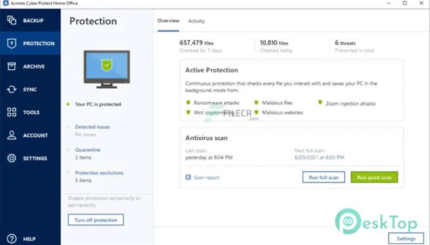430x245 pixels.
Task: Open the Archive box icon
Action: pos(12,66)
